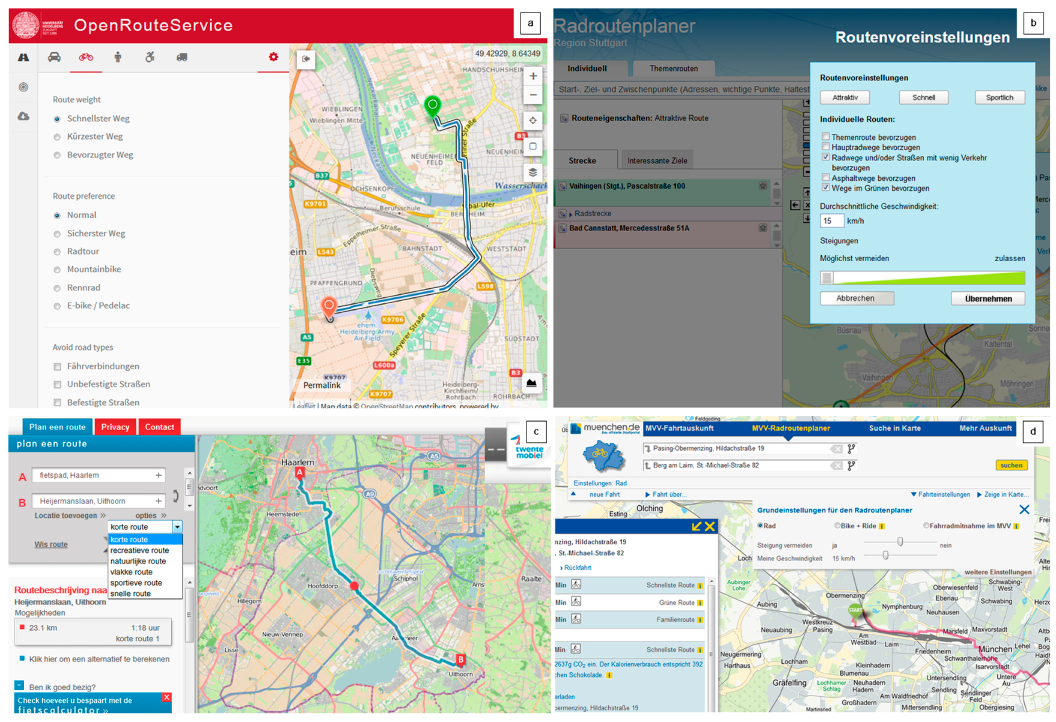Adjust the Steigungen green slider handle
This screenshot has height=722, width=1056.
point(827,278)
